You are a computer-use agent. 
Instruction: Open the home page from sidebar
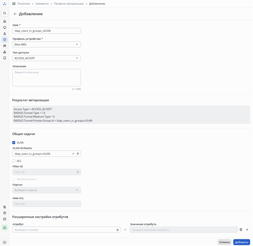coord(5,21)
